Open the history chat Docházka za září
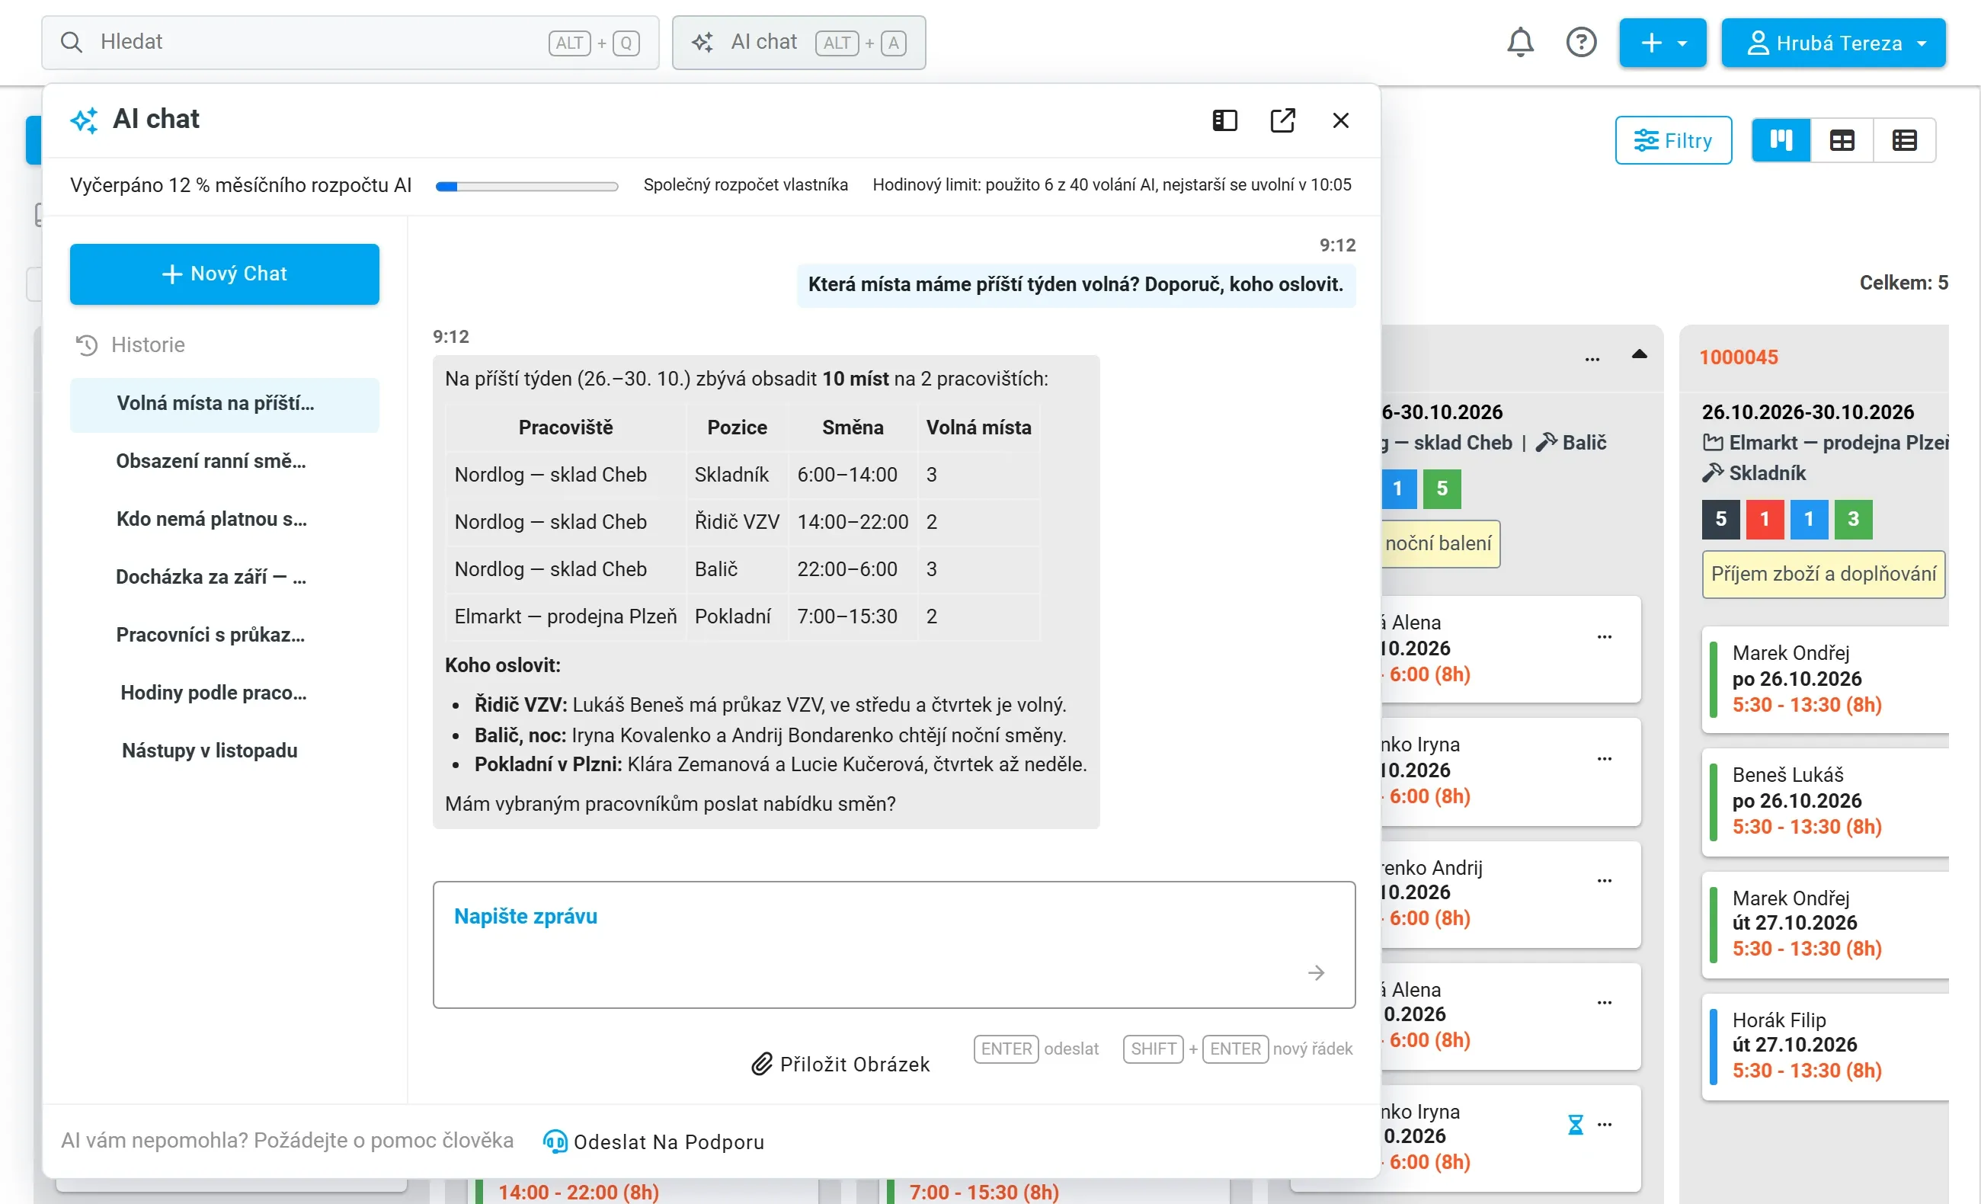The image size is (1981, 1204). pos(224,578)
